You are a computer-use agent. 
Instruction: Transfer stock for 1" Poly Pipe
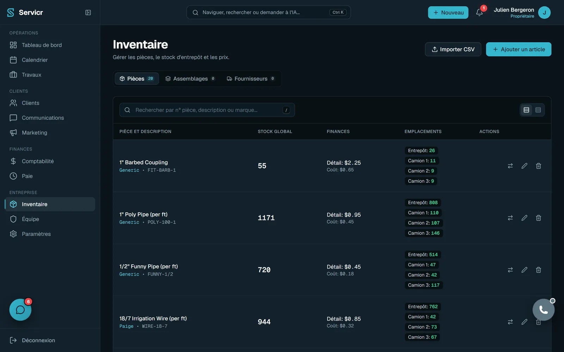pyautogui.click(x=510, y=218)
